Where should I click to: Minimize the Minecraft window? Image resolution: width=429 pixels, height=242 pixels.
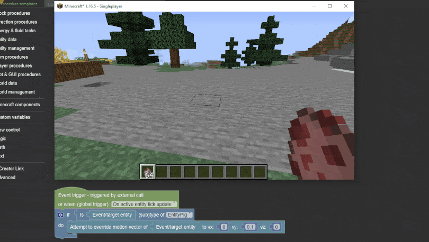[314, 6]
